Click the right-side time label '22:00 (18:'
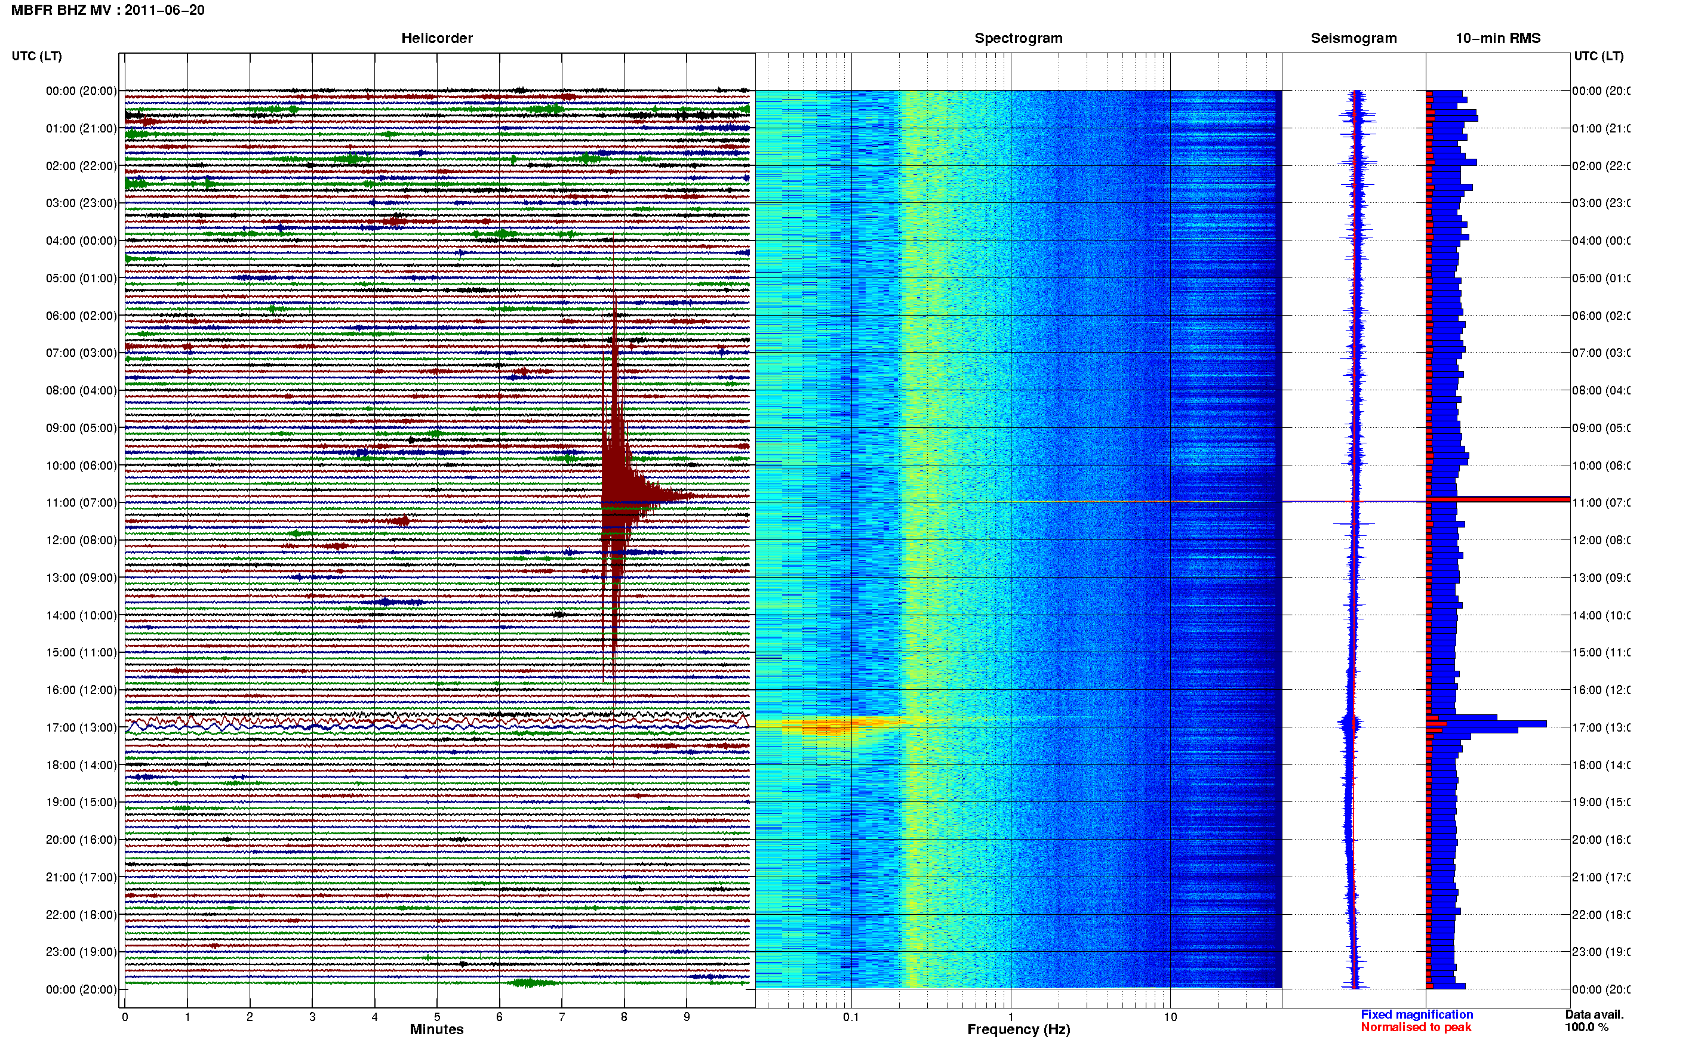Screen dimensions: 1698x1061 click(x=1601, y=914)
